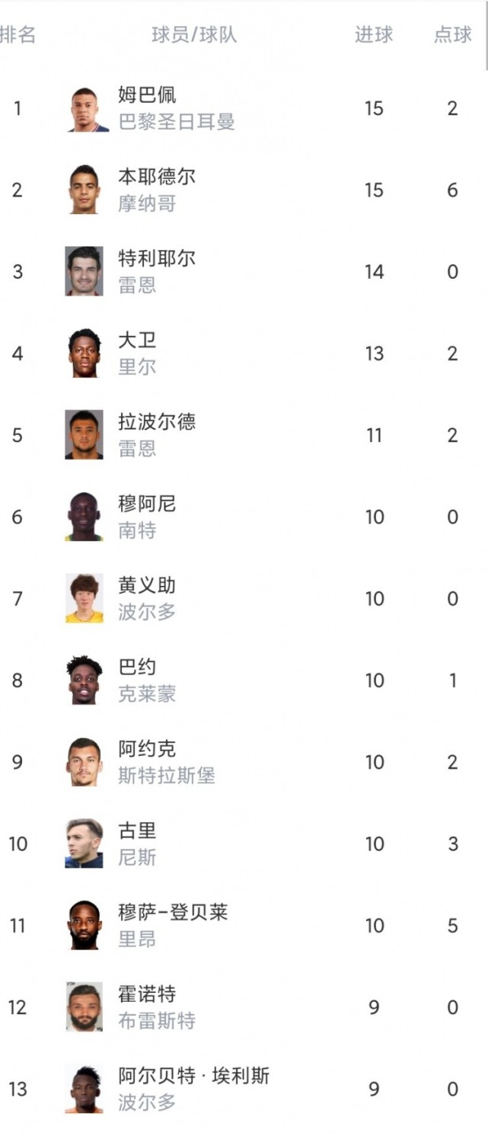Click 斯特拉斯堡 team name

click(x=167, y=776)
